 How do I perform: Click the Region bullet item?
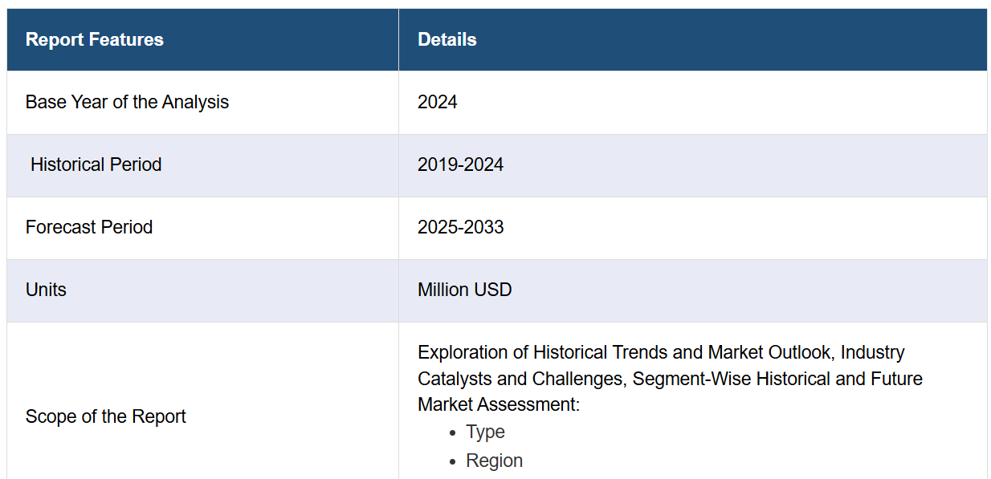(x=494, y=461)
